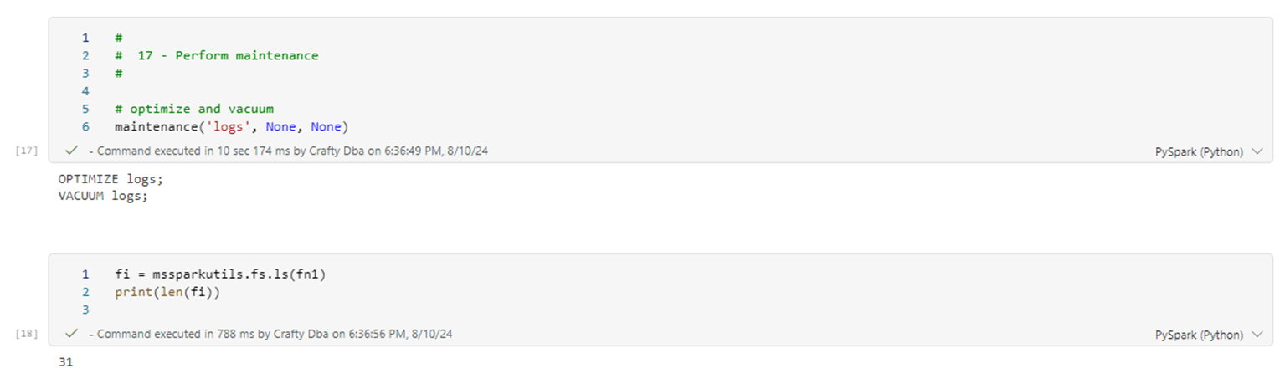This screenshot has height=384, width=1285.
Task: Click the '17 - Perform maintenance' comment
Action: (228, 55)
